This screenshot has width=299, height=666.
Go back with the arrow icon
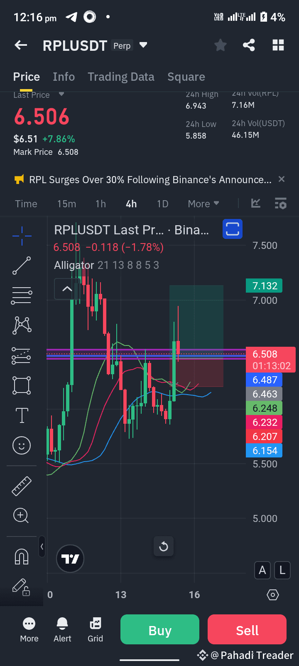point(21,45)
